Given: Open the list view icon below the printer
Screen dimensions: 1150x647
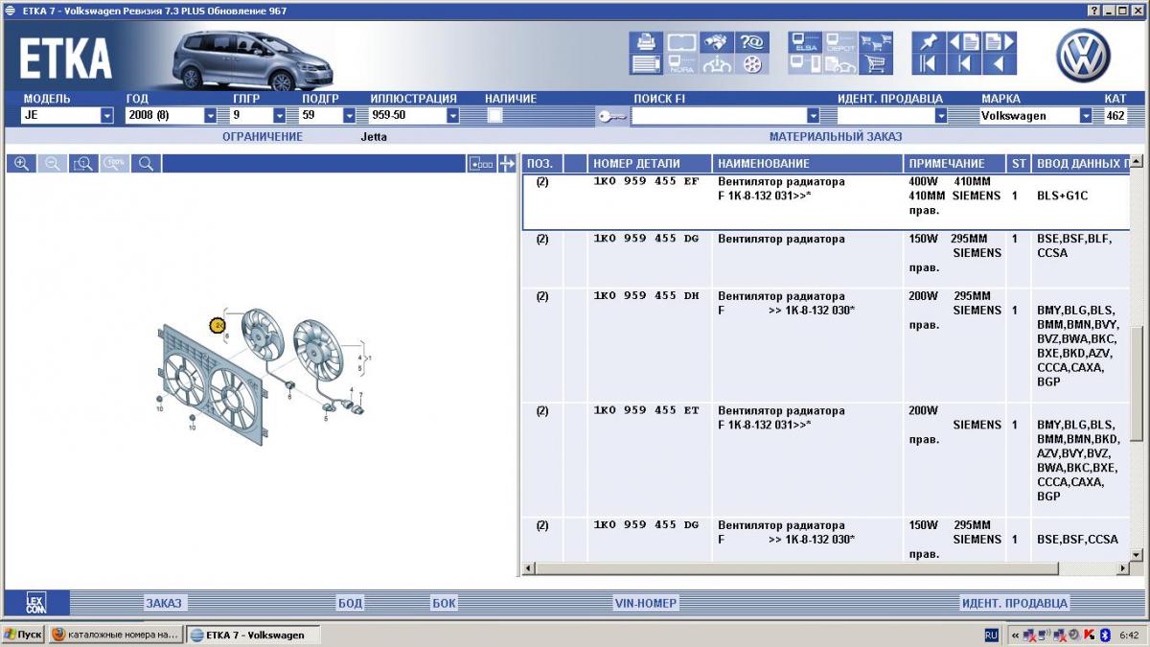Looking at the screenshot, I should [x=646, y=64].
